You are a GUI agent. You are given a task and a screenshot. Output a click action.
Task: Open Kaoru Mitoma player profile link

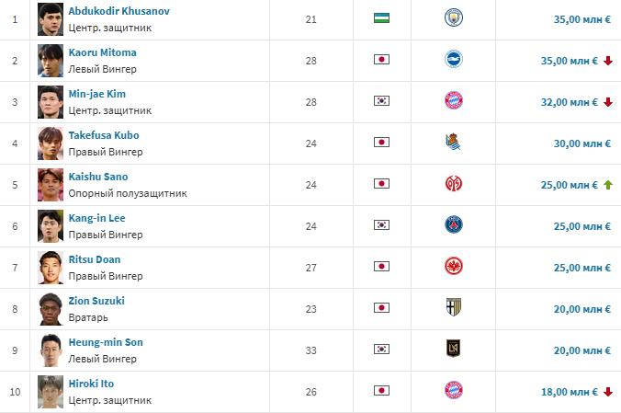tap(102, 52)
